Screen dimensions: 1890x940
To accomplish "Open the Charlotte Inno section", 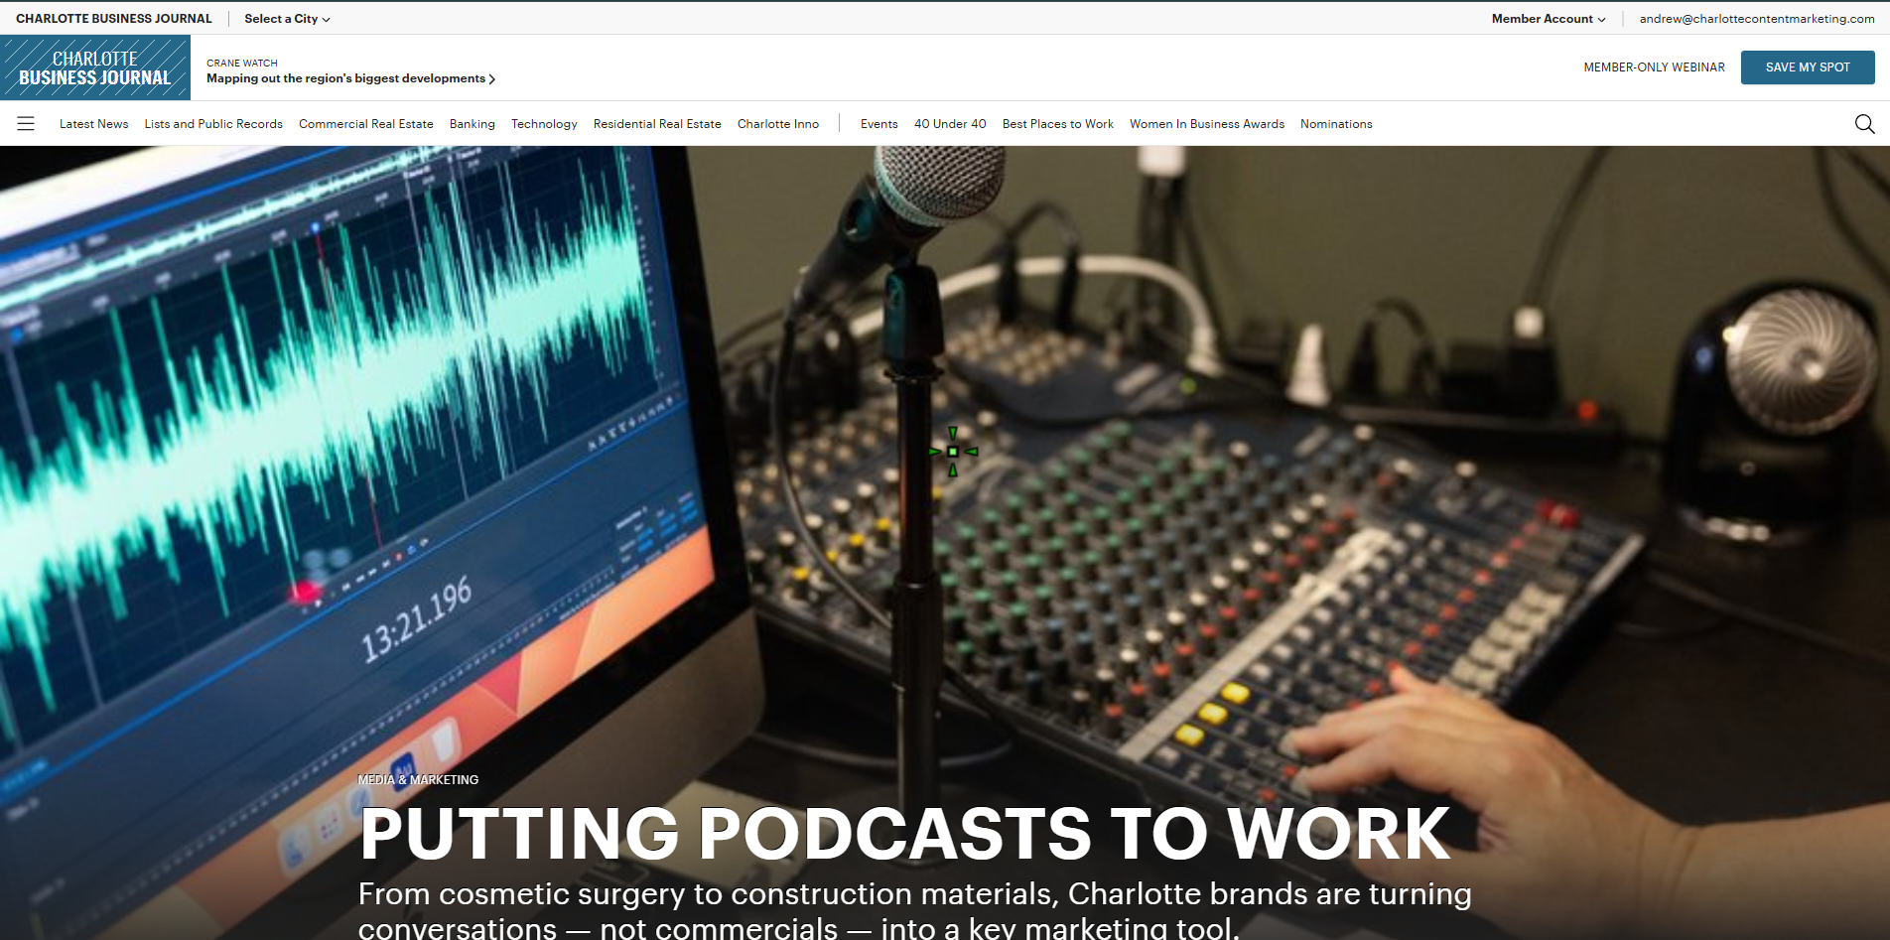I will pos(778,123).
